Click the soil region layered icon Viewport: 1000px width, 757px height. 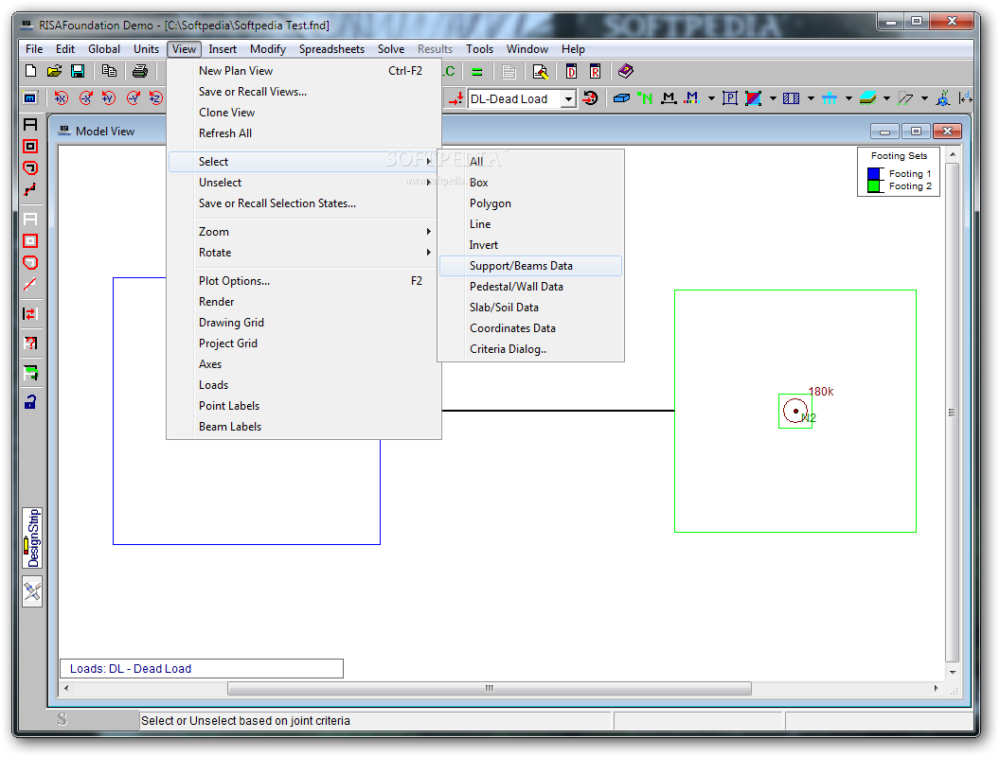[867, 98]
